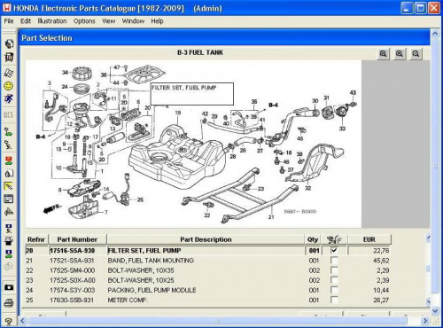Select part number 17525-S0X-A00
443x328 pixels.
pos(73,280)
